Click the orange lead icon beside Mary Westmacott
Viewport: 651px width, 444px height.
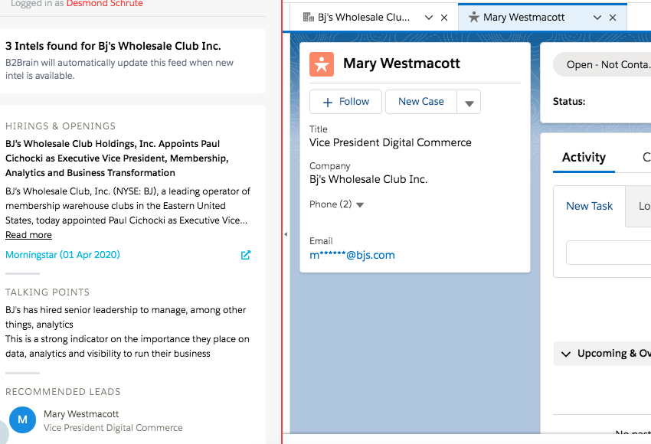(x=322, y=64)
